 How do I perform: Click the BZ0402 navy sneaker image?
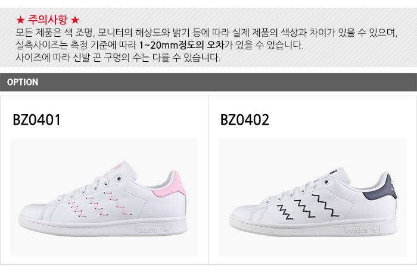click(x=313, y=197)
